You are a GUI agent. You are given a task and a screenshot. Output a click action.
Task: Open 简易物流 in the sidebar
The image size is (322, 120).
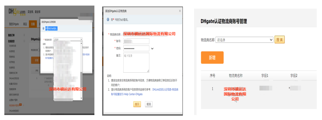pyautogui.click(x=12, y=57)
